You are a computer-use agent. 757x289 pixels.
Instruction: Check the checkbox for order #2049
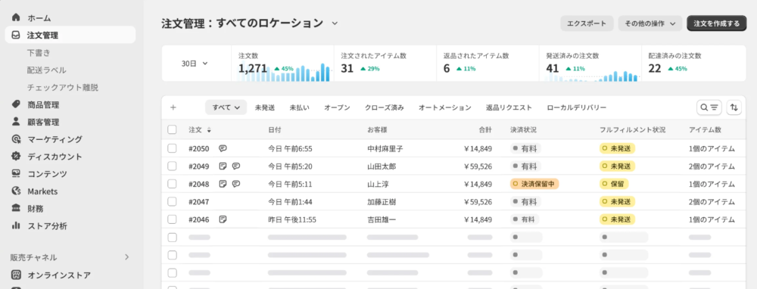point(172,166)
